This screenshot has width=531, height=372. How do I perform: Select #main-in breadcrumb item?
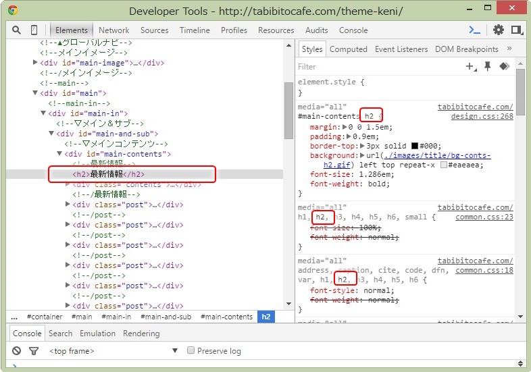116,317
